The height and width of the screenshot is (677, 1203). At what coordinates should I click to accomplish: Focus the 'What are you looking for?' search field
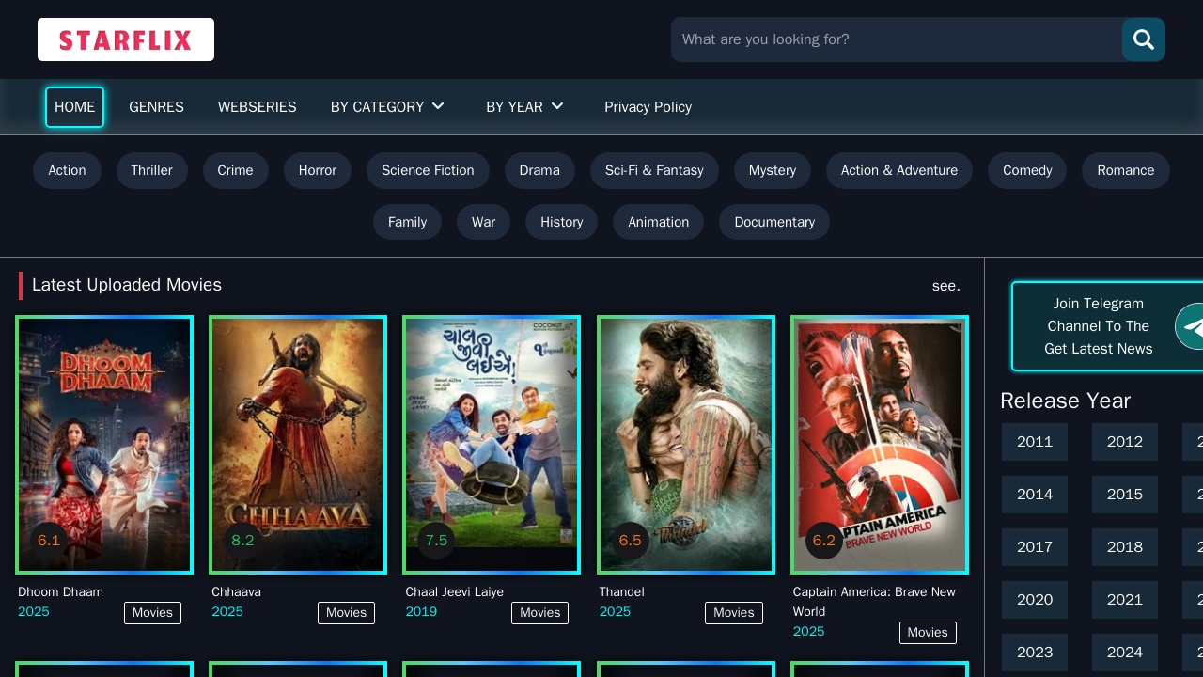pyautogui.click(x=897, y=39)
